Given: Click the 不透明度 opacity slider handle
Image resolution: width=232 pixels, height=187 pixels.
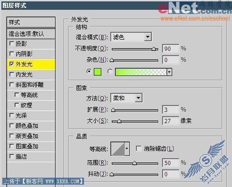Looking at the screenshot, I should click(x=154, y=48).
